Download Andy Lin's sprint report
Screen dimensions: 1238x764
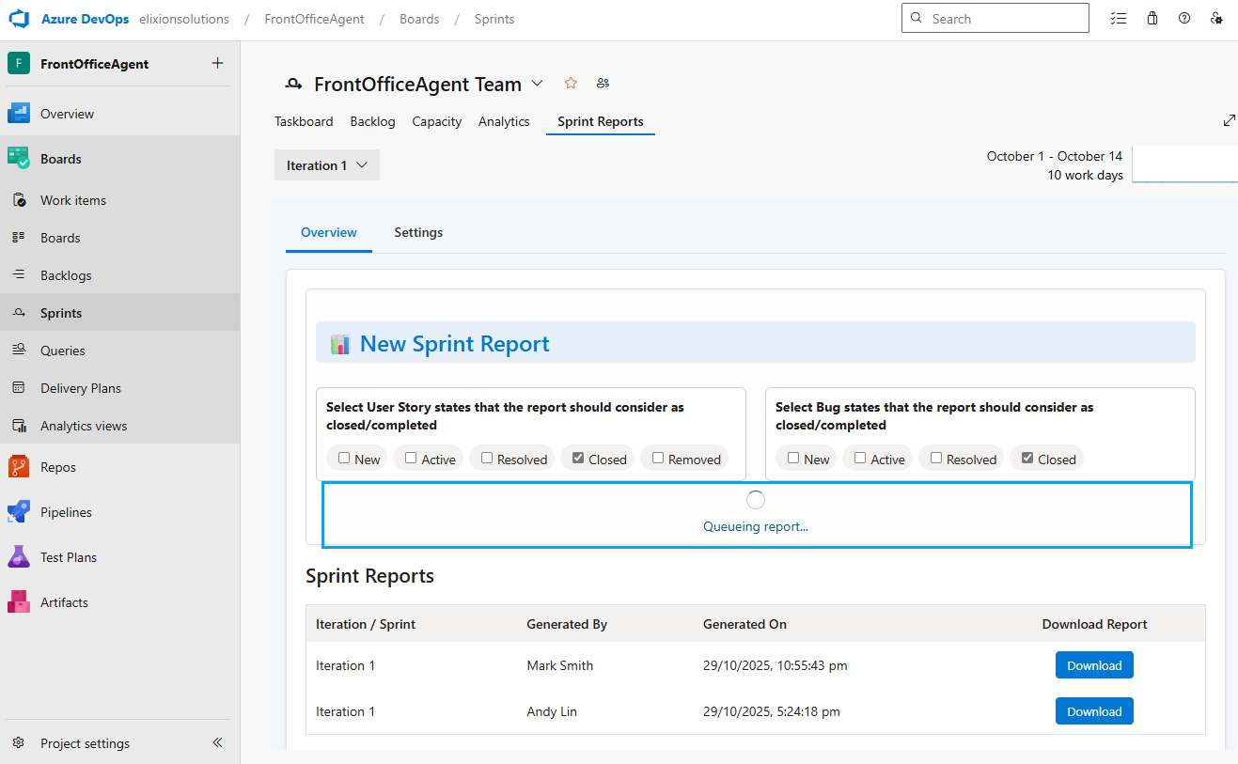click(1094, 711)
